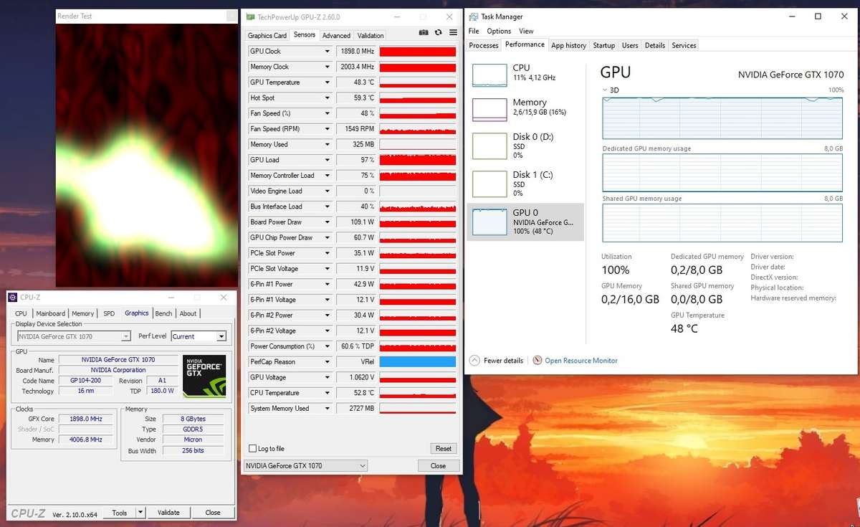Image resolution: width=860 pixels, height=527 pixels.
Task: Click the Reset button in GPU-Z
Action: click(443, 448)
